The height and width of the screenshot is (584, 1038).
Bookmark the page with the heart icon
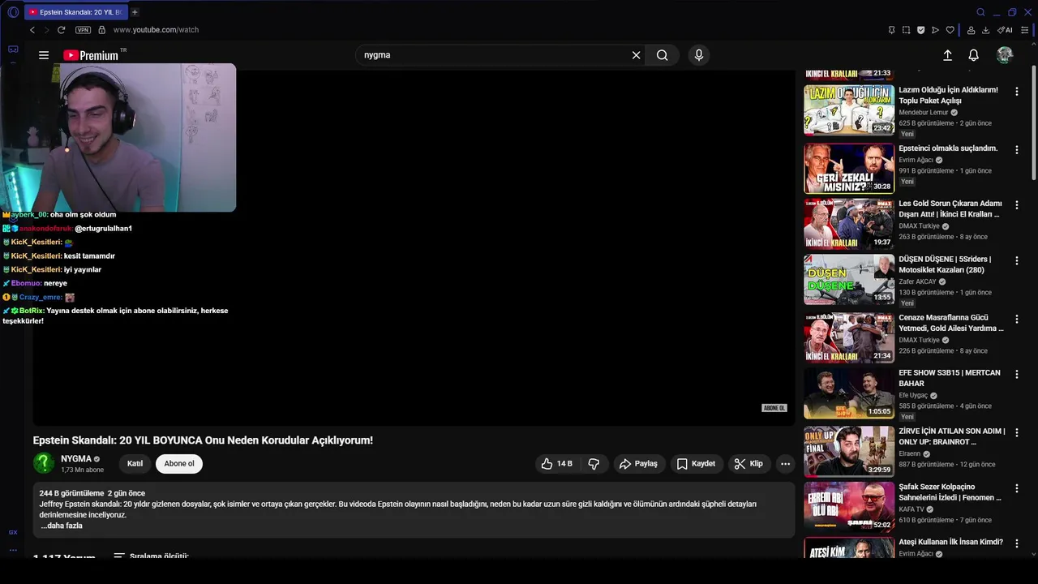(950, 30)
